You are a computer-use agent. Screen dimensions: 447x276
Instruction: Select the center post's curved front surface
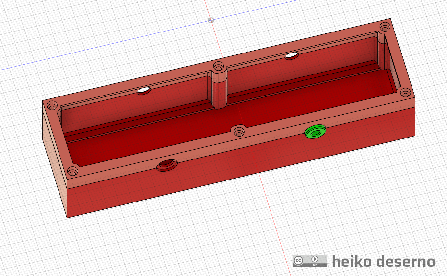coord(219,92)
